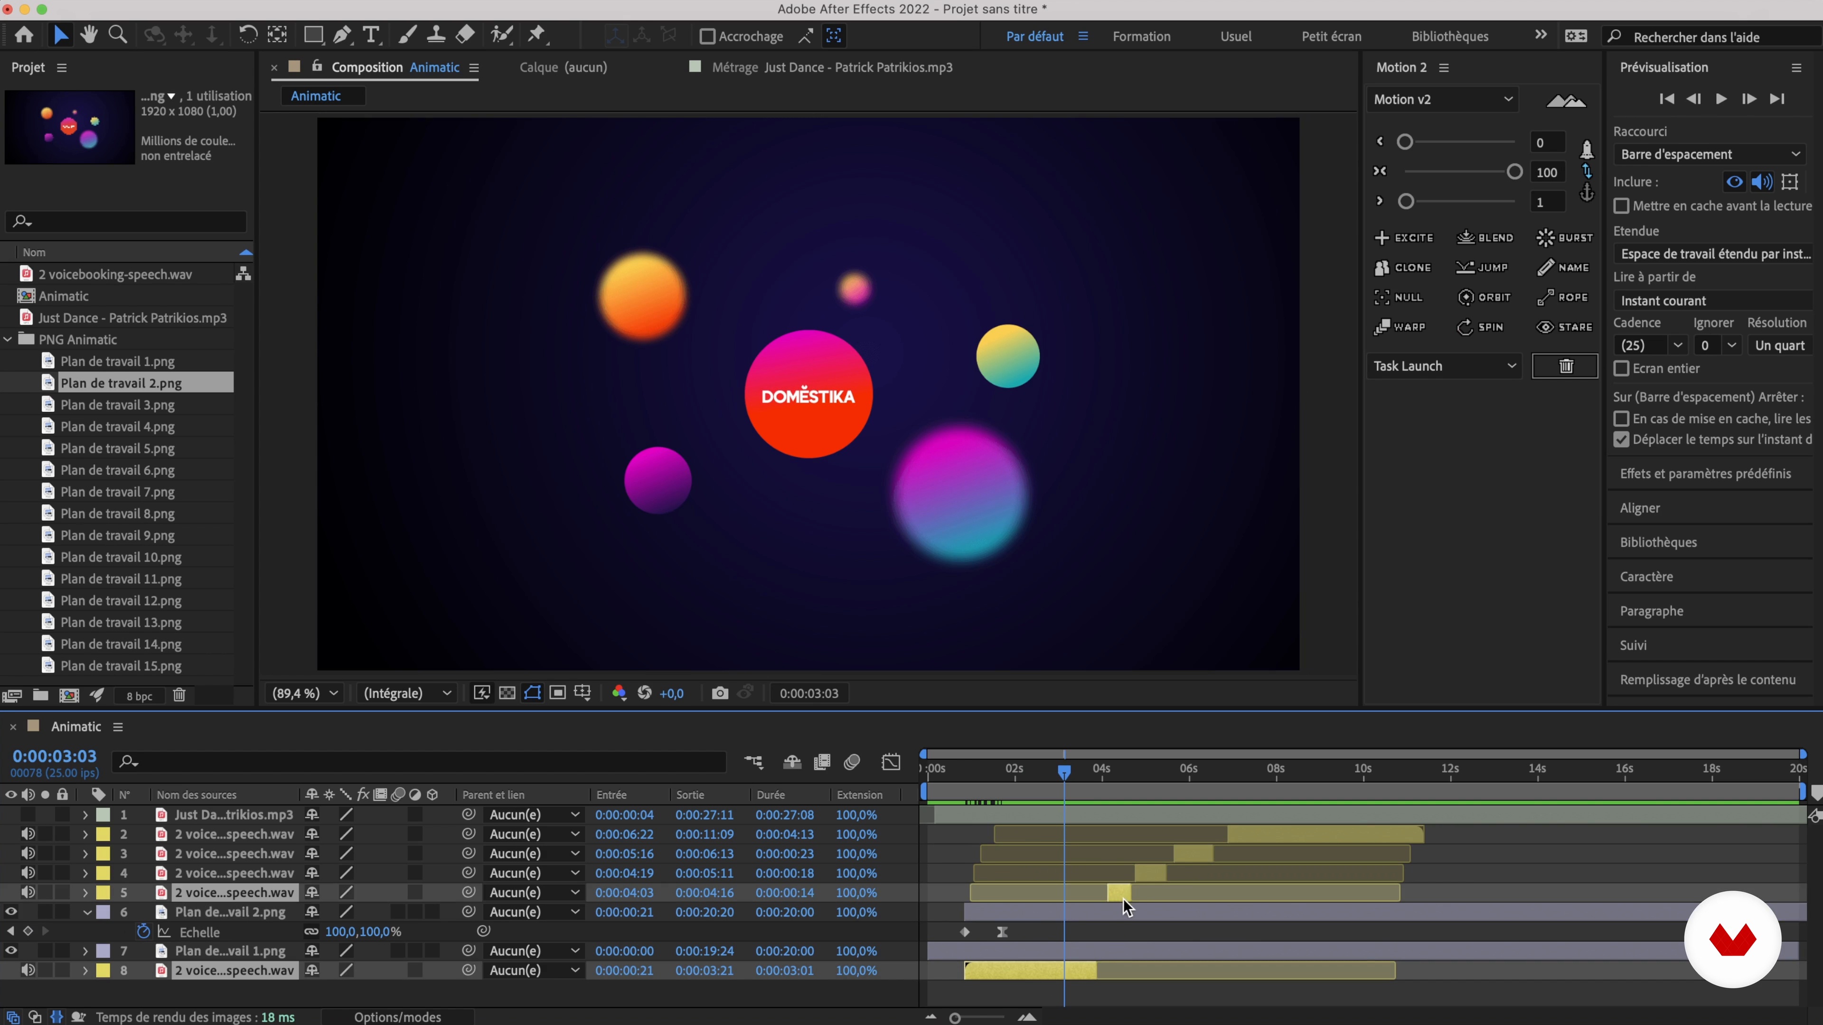Select the Zoom tool

pyautogui.click(x=117, y=35)
